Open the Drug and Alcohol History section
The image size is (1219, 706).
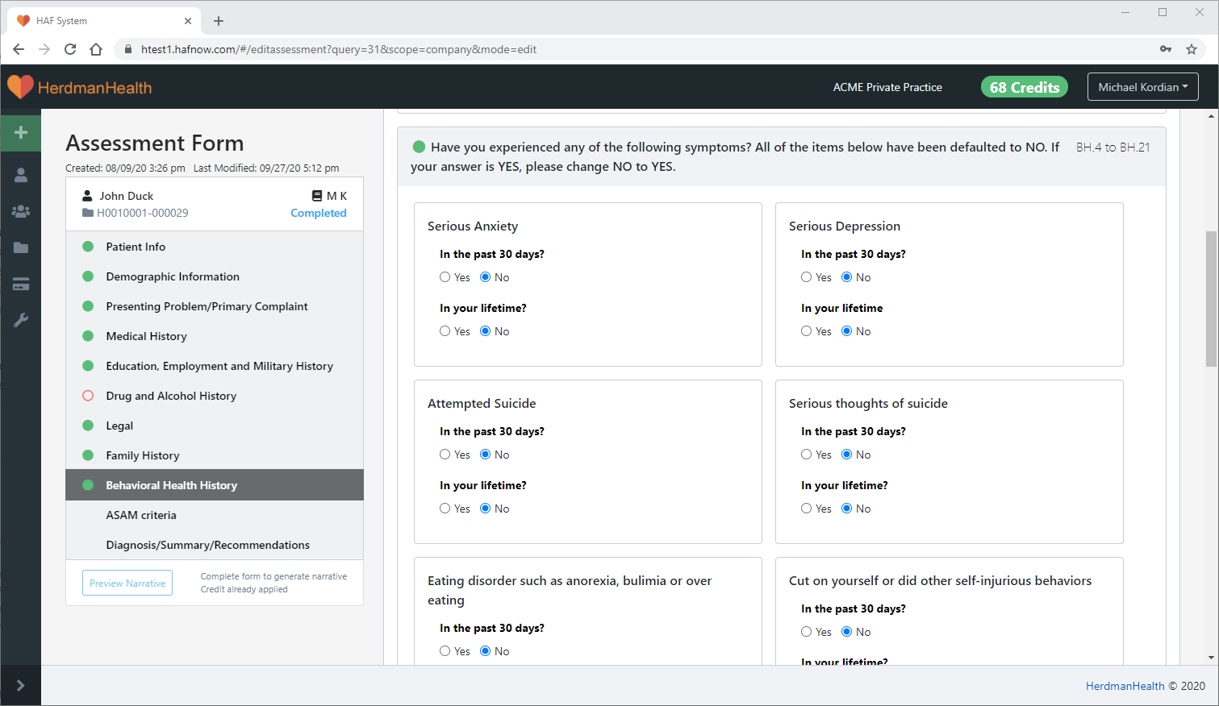tap(171, 396)
